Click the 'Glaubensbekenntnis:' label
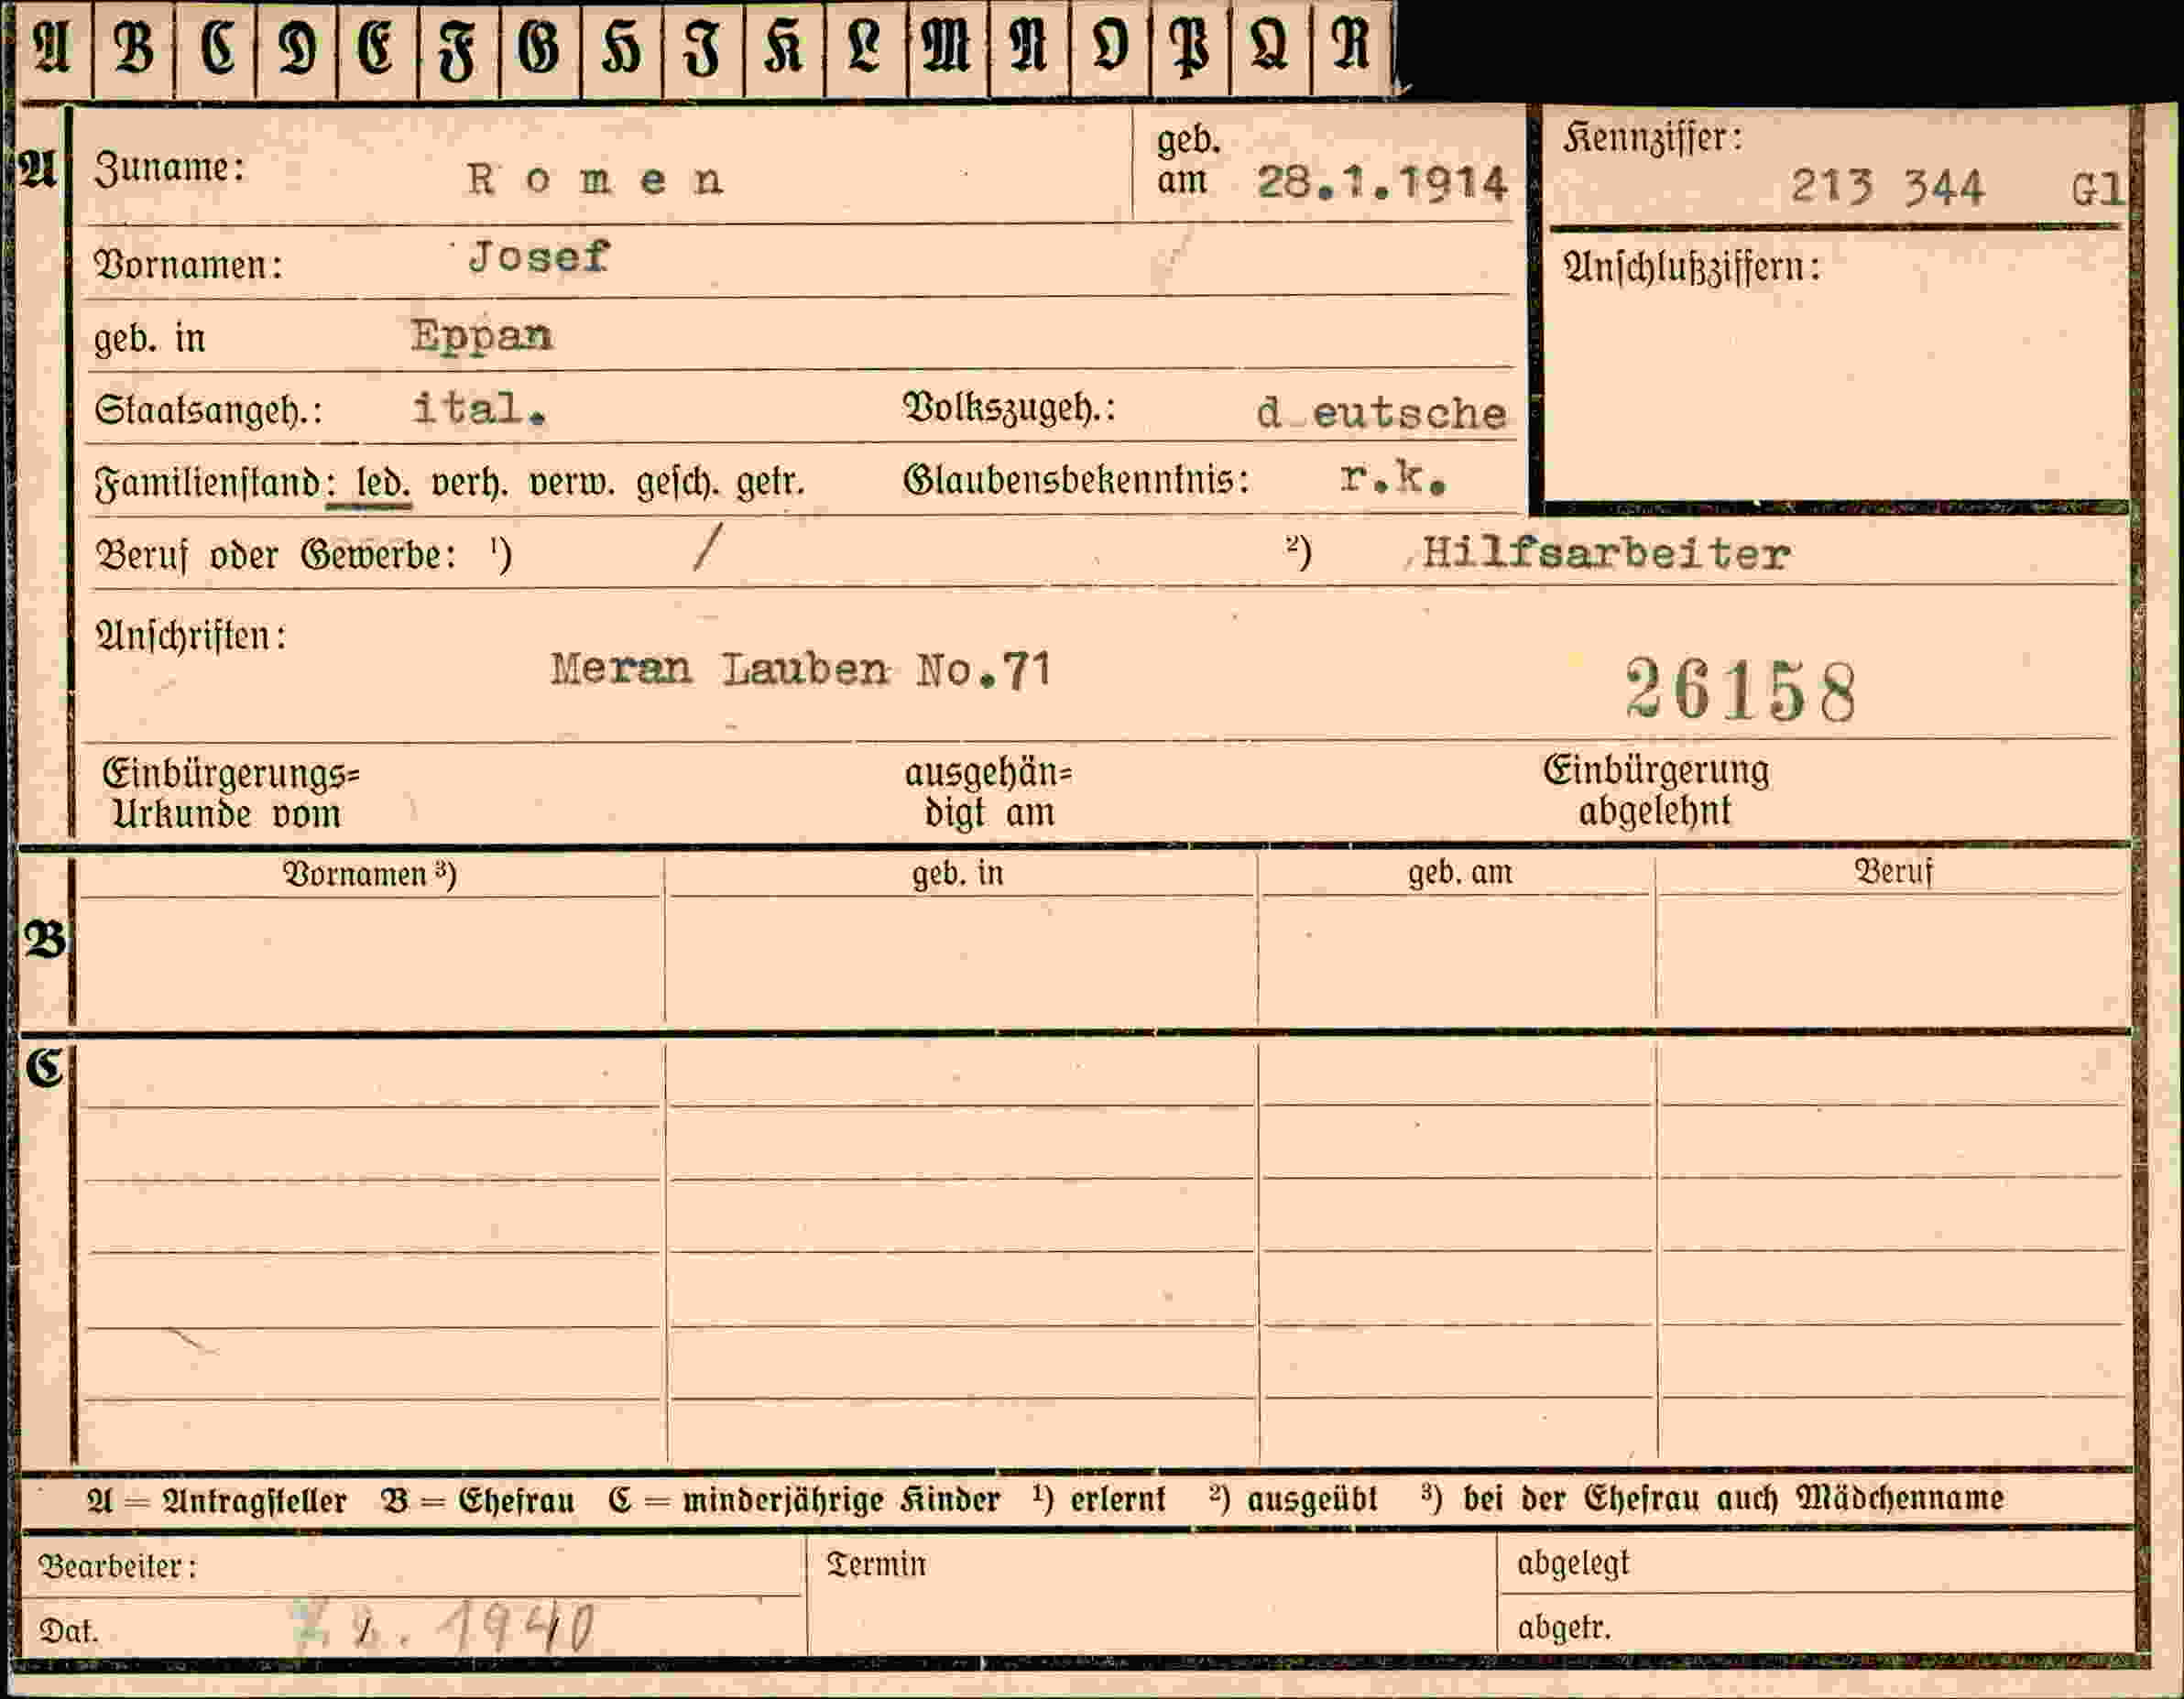Screen dimensions: 2184x1699 click(x=1076, y=481)
